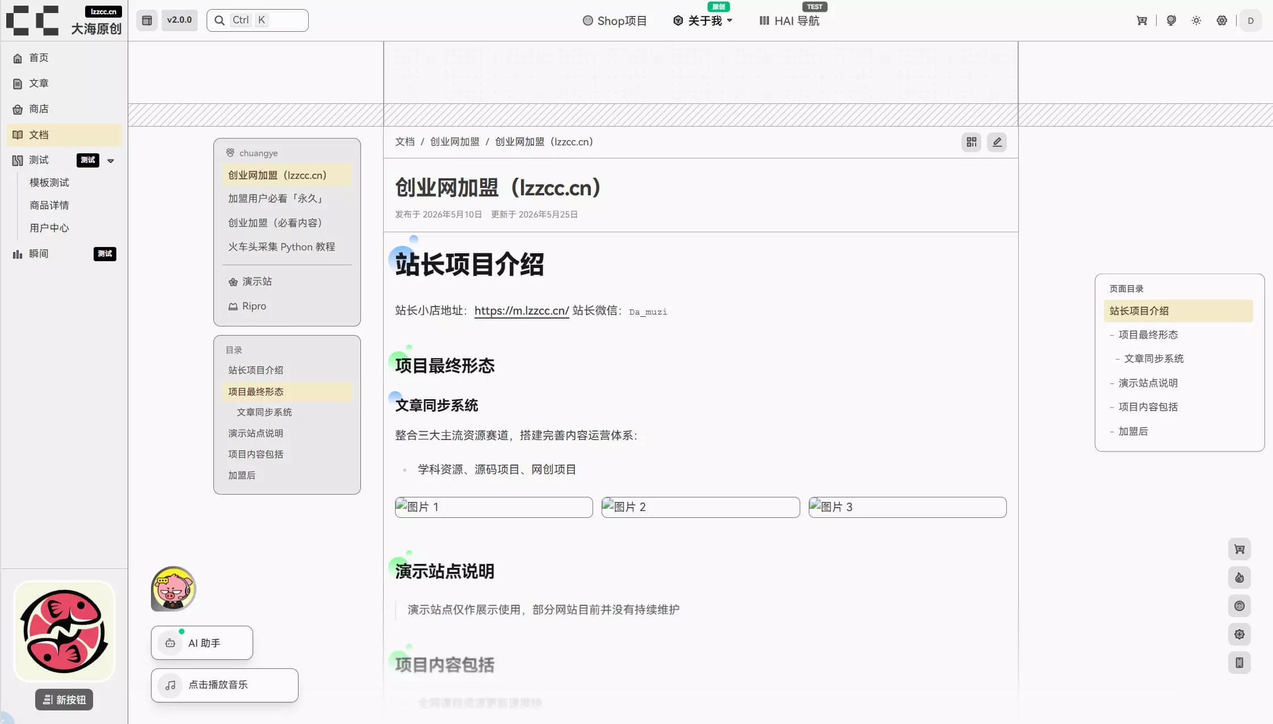Open 加盟用户必看「永久」document
This screenshot has height=724, width=1273.
pos(287,199)
